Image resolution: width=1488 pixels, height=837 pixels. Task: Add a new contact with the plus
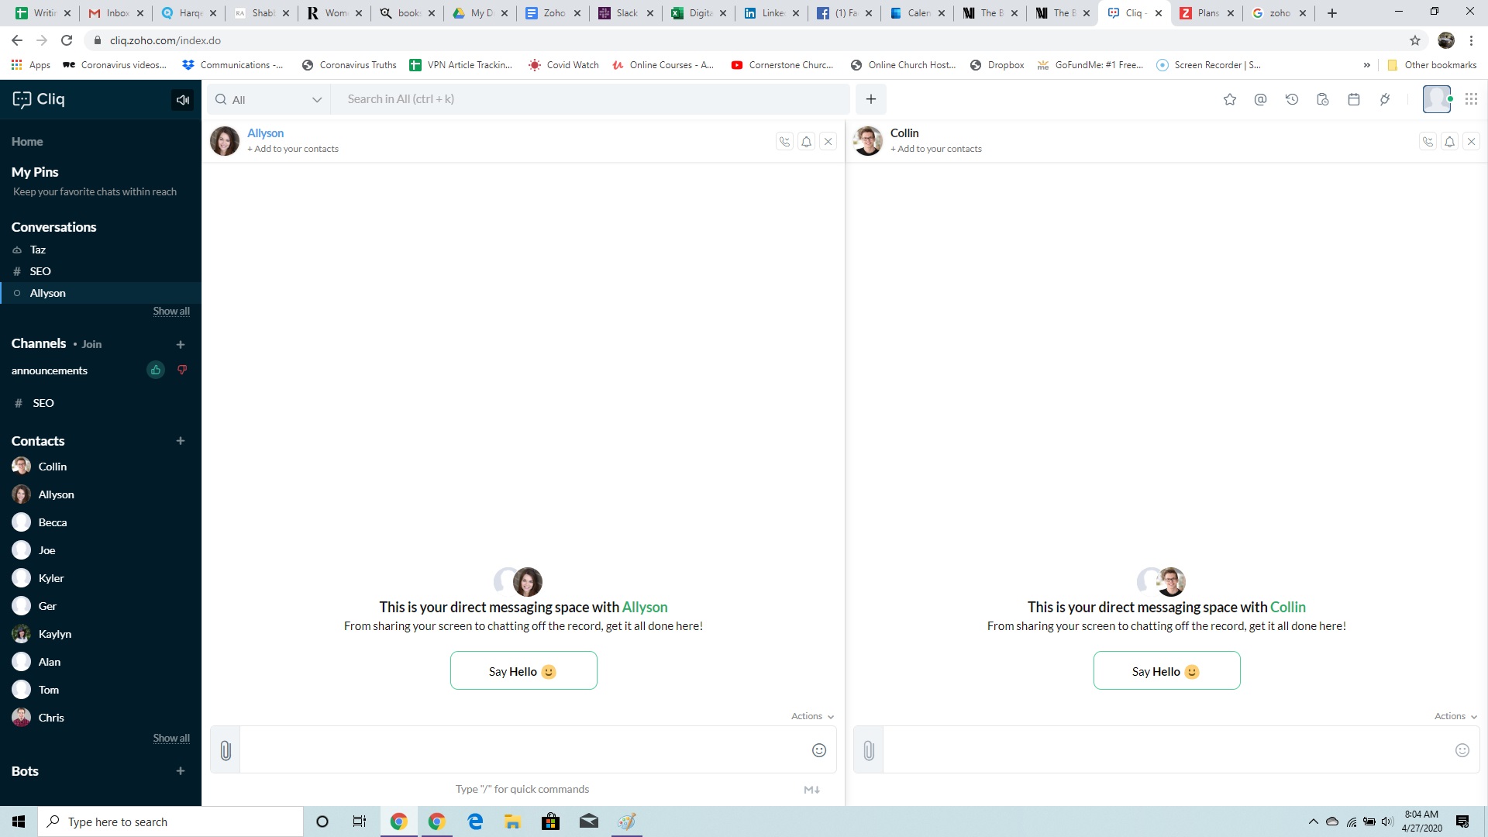pos(181,441)
